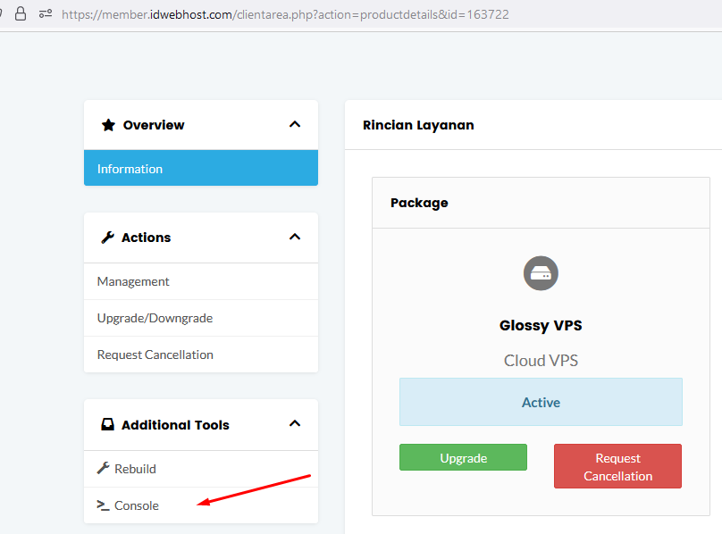Image resolution: width=722 pixels, height=534 pixels.
Task: Choose Request Cancellation in sidebar
Action: tap(201, 355)
